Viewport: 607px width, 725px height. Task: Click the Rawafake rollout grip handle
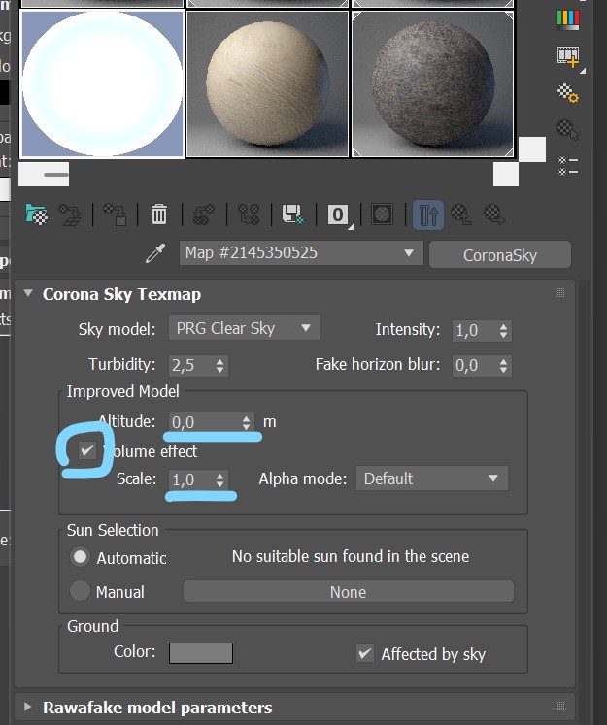(559, 706)
